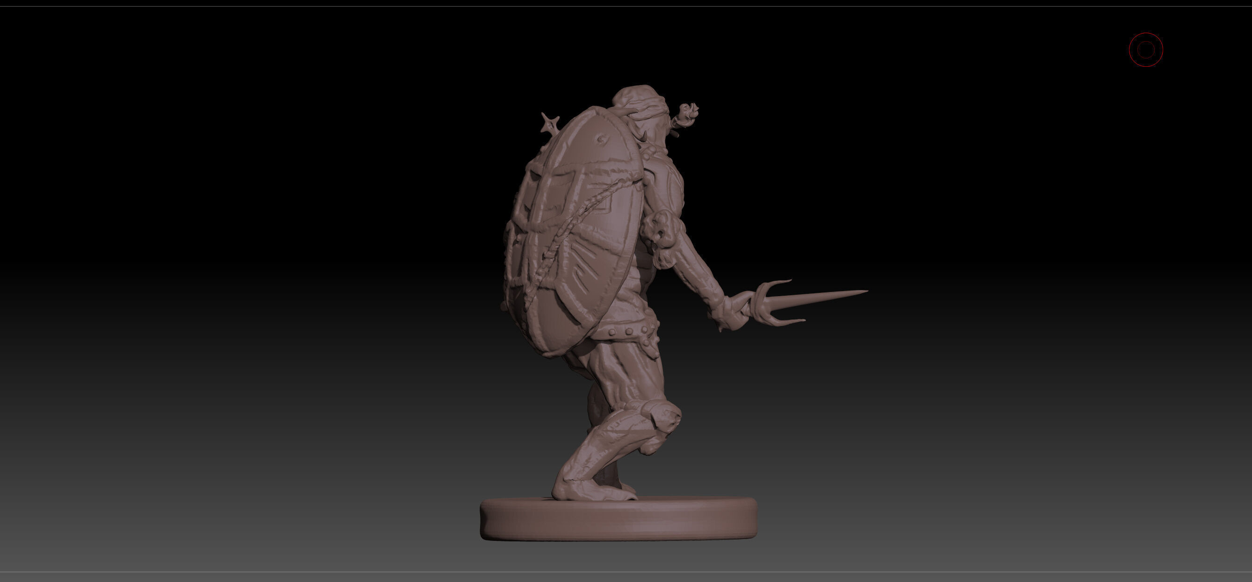
Task: Click the turtle shell on the model
Action: point(574,233)
